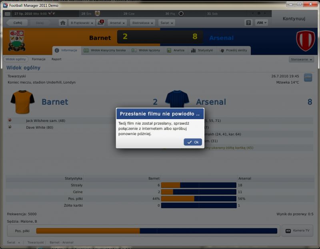Open the Świat dropdown in the toolbar
The width and height of the screenshot is (320, 249).
[166, 23]
